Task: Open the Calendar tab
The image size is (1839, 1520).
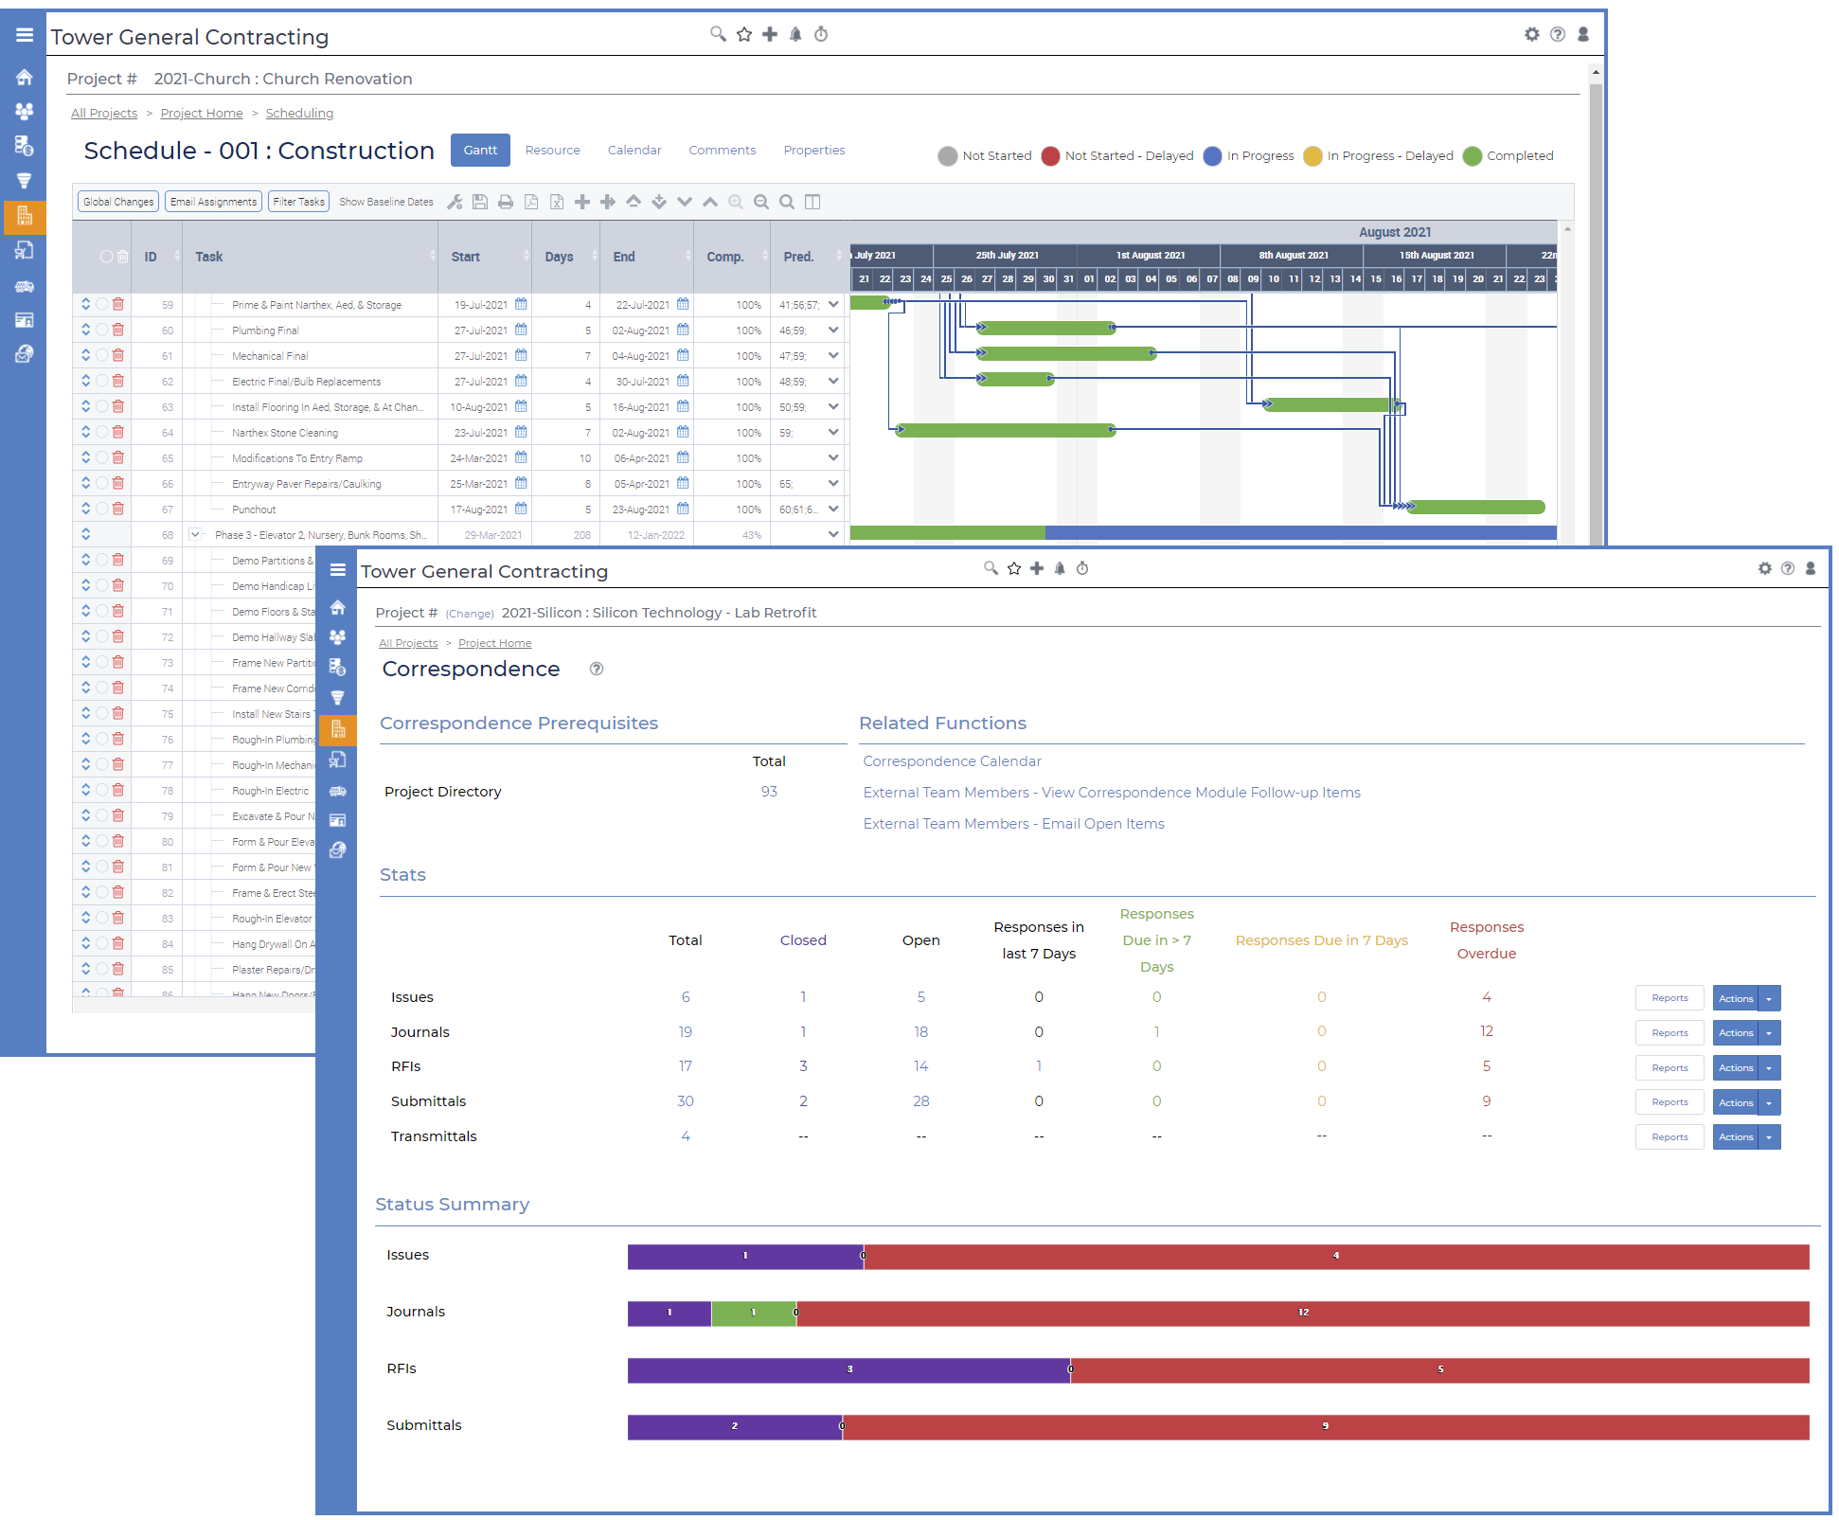Action: coord(634,151)
